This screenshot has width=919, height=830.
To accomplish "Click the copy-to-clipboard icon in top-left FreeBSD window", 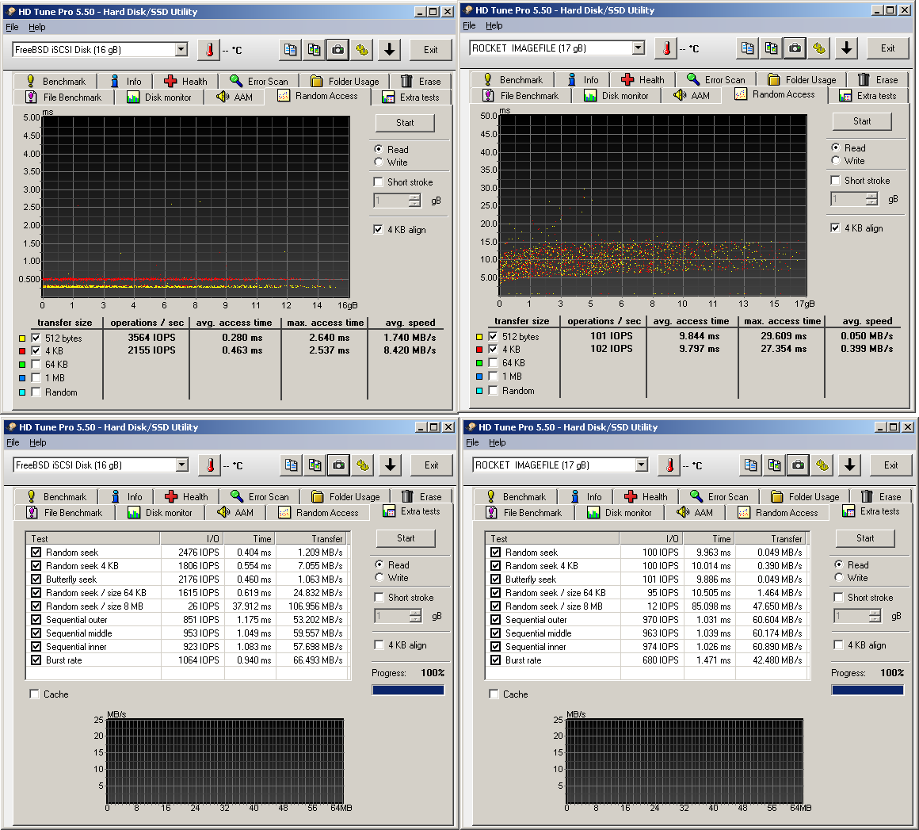I will pyautogui.click(x=290, y=50).
